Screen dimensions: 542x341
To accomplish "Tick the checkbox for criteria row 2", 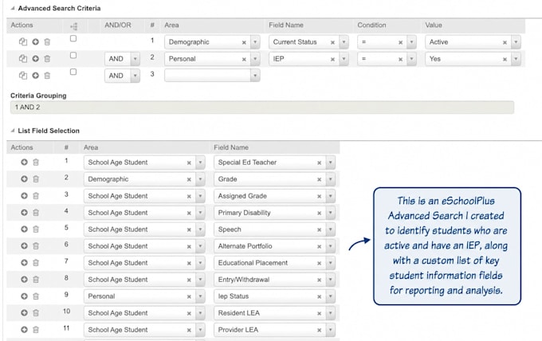I will click(x=73, y=55).
